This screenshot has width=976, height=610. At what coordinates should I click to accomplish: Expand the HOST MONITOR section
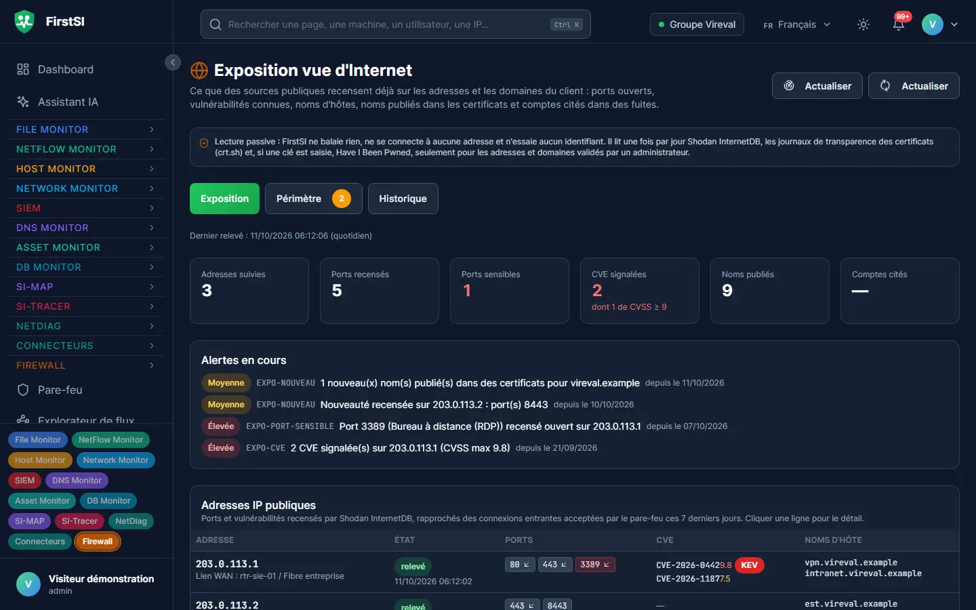pyautogui.click(x=85, y=169)
